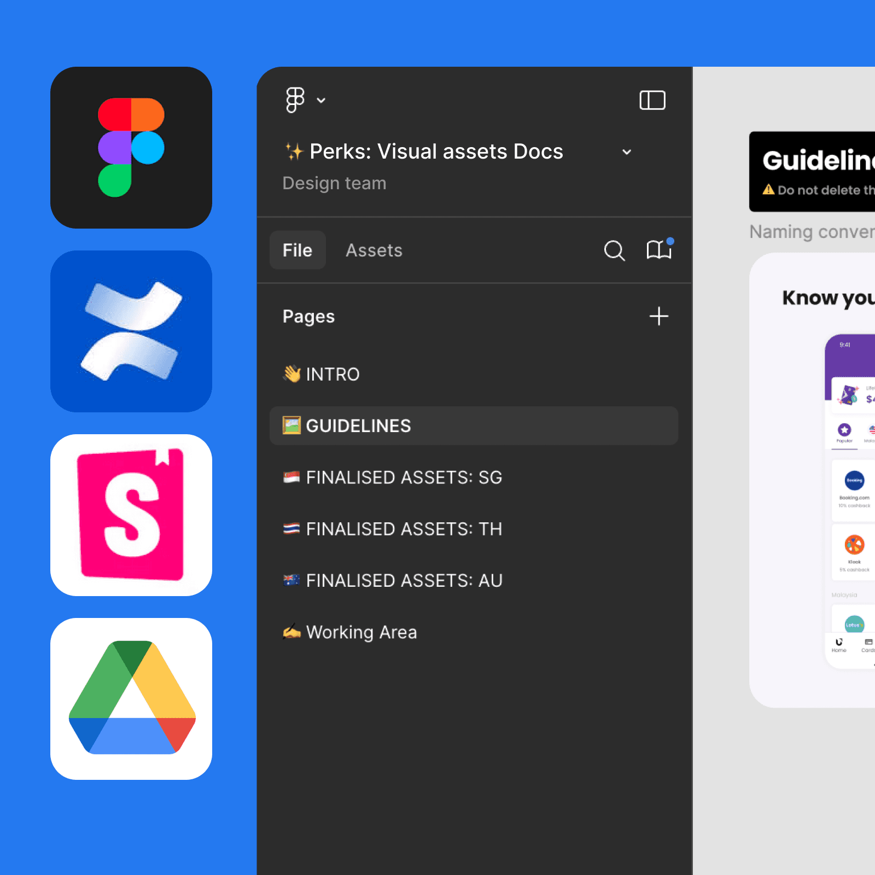The image size is (875, 875).
Task: Add a new page with plus icon
Action: (659, 316)
